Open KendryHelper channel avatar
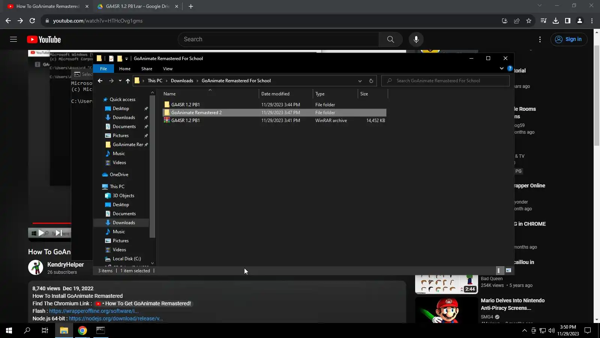The width and height of the screenshot is (600, 338). pos(36,267)
